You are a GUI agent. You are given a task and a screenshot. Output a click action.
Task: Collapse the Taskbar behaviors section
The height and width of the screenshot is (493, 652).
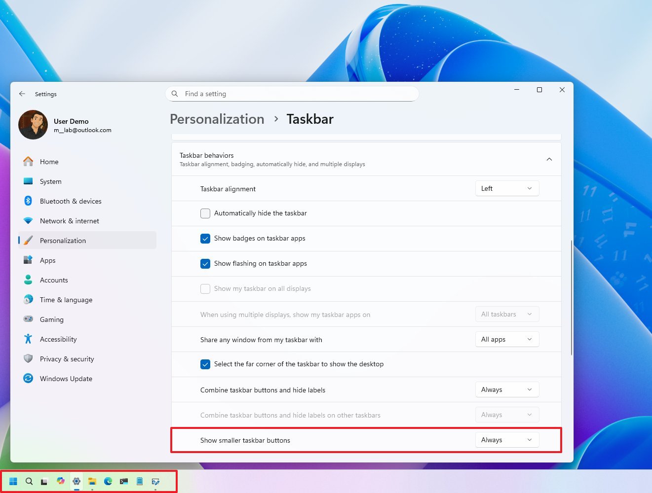549,159
